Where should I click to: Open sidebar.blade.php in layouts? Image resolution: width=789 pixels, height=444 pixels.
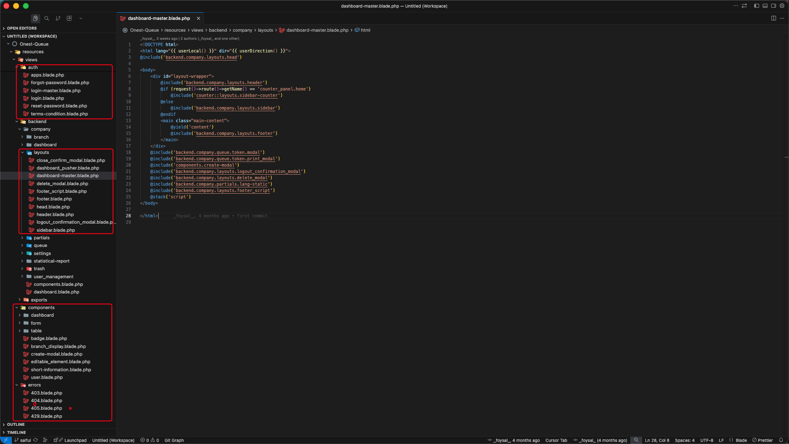55,230
